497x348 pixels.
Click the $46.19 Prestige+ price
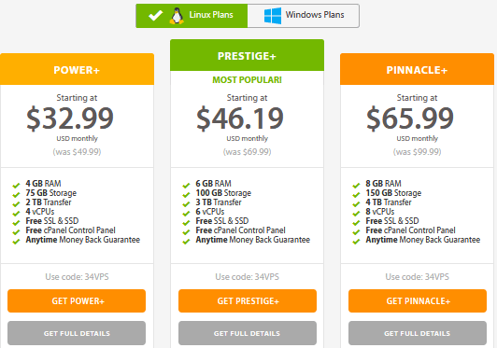[240, 118]
